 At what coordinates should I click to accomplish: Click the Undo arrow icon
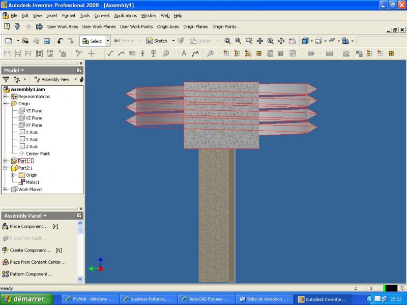(60, 41)
